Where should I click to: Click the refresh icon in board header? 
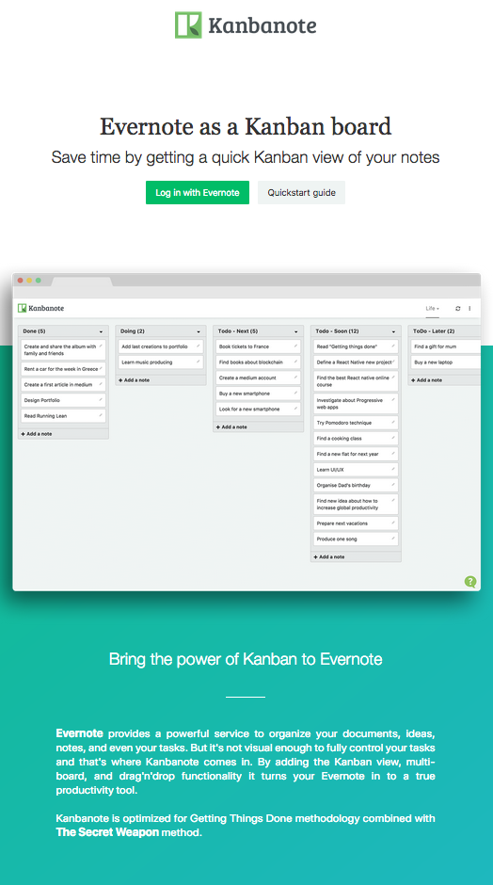point(457,308)
